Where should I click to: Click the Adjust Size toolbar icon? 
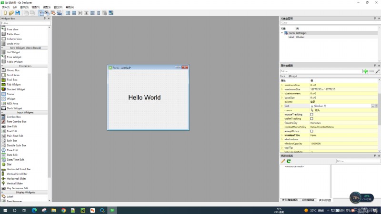111,13
